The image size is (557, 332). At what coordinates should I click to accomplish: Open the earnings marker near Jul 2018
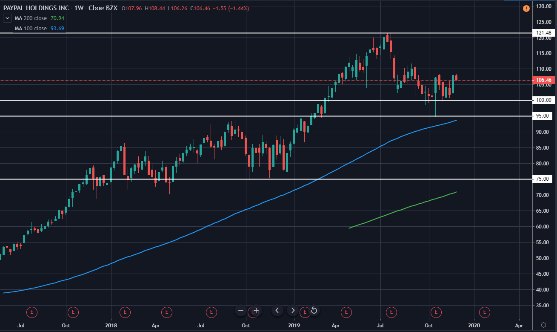[211, 312]
